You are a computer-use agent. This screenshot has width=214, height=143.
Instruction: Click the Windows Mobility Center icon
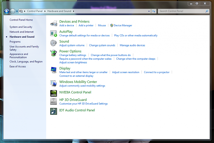54,83
